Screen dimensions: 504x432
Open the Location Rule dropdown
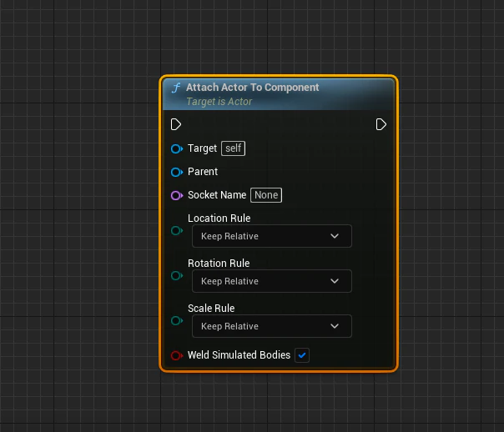[271, 236]
